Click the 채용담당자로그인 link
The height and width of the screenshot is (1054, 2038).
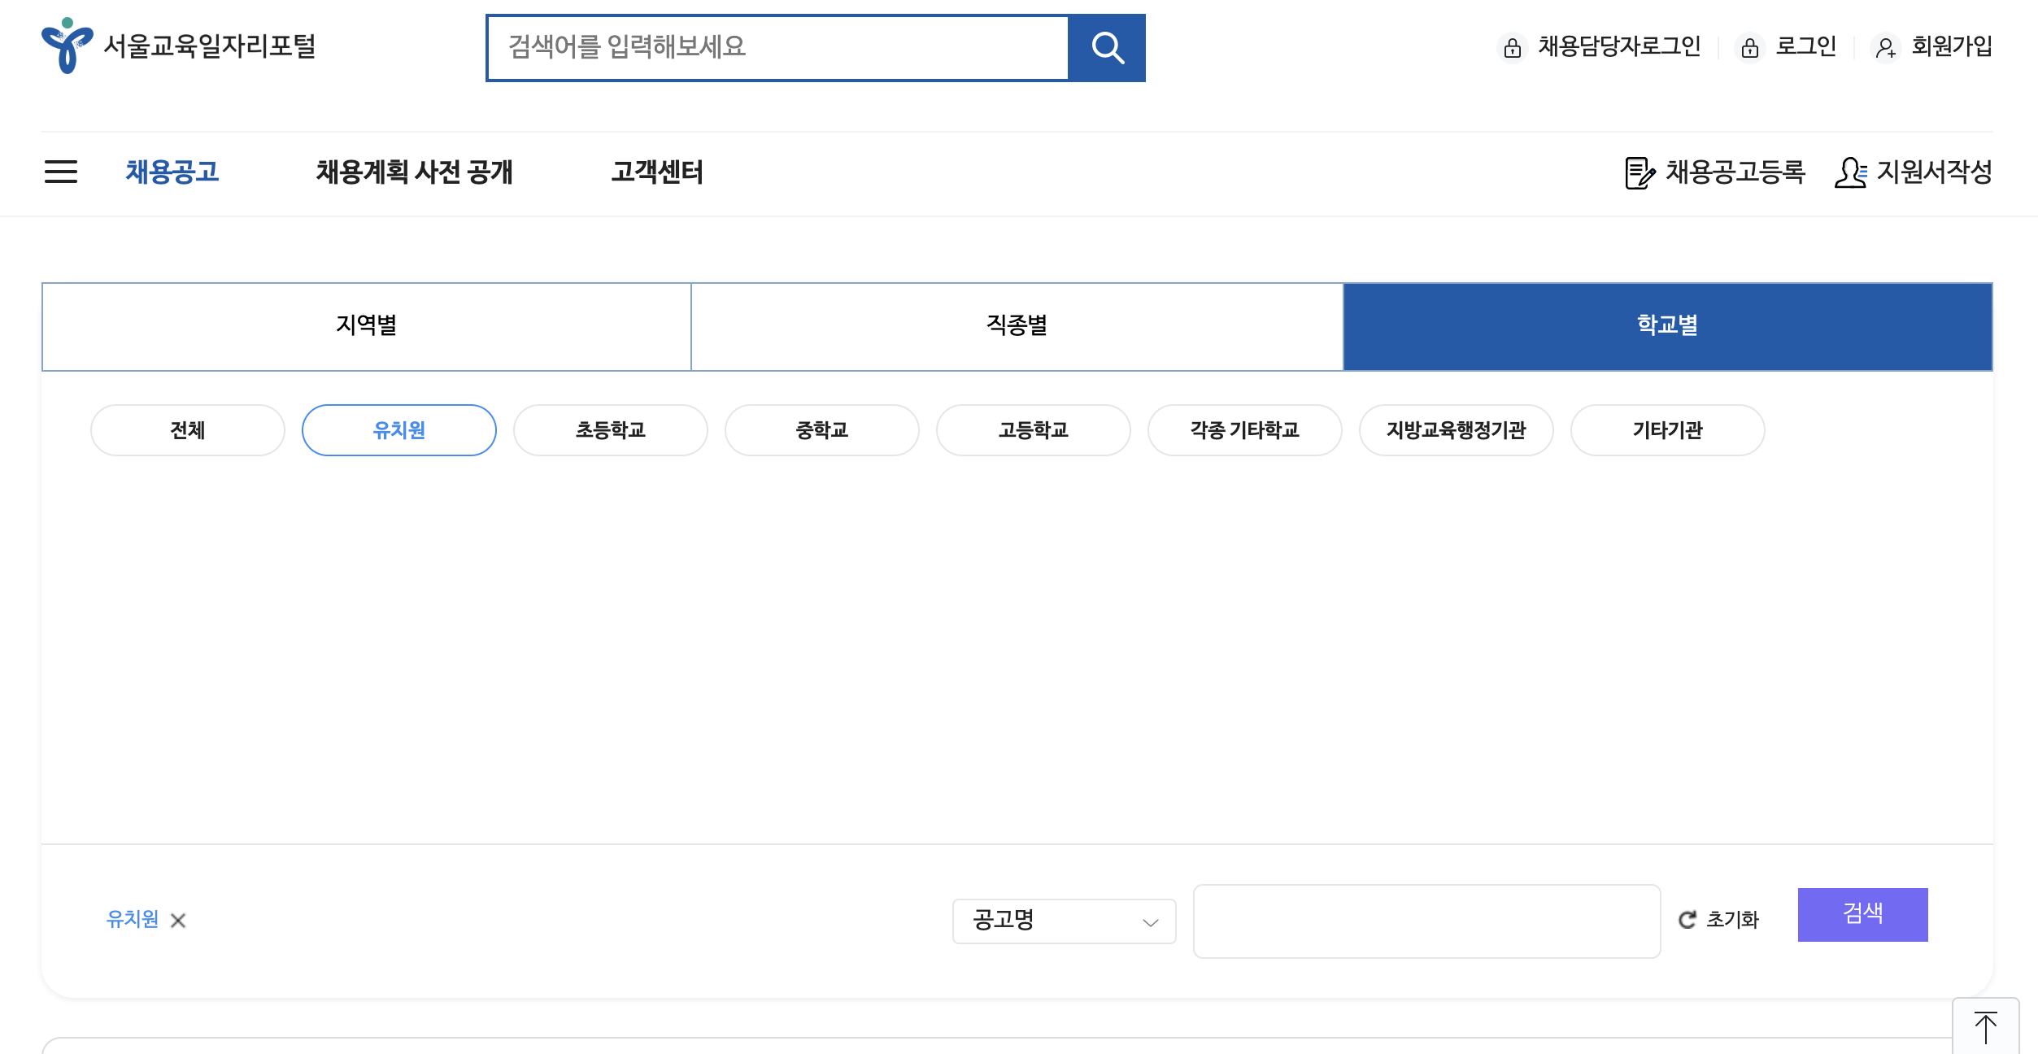tap(1618, 46)
